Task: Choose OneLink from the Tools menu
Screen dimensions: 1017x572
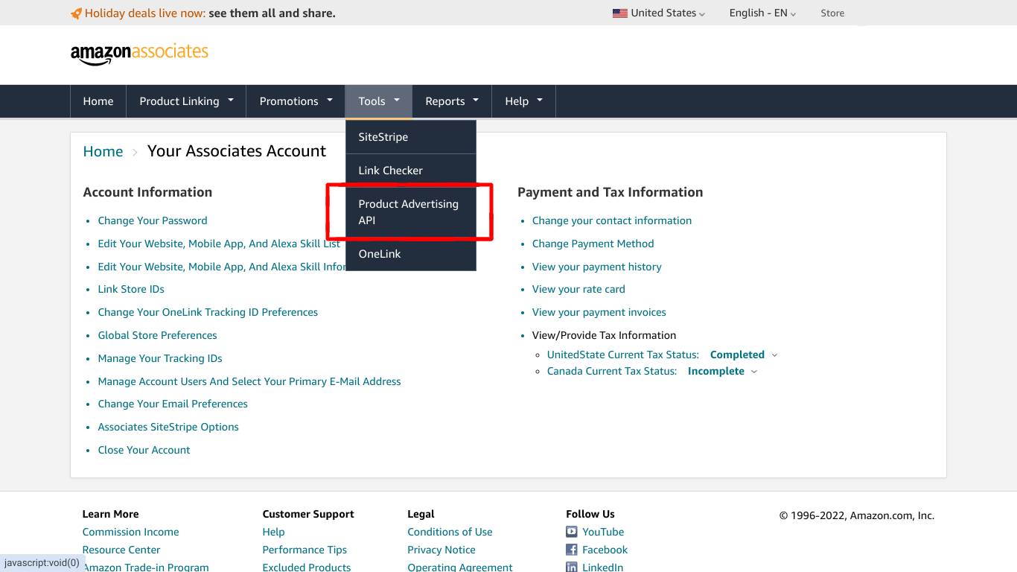Action: point(379,253)
